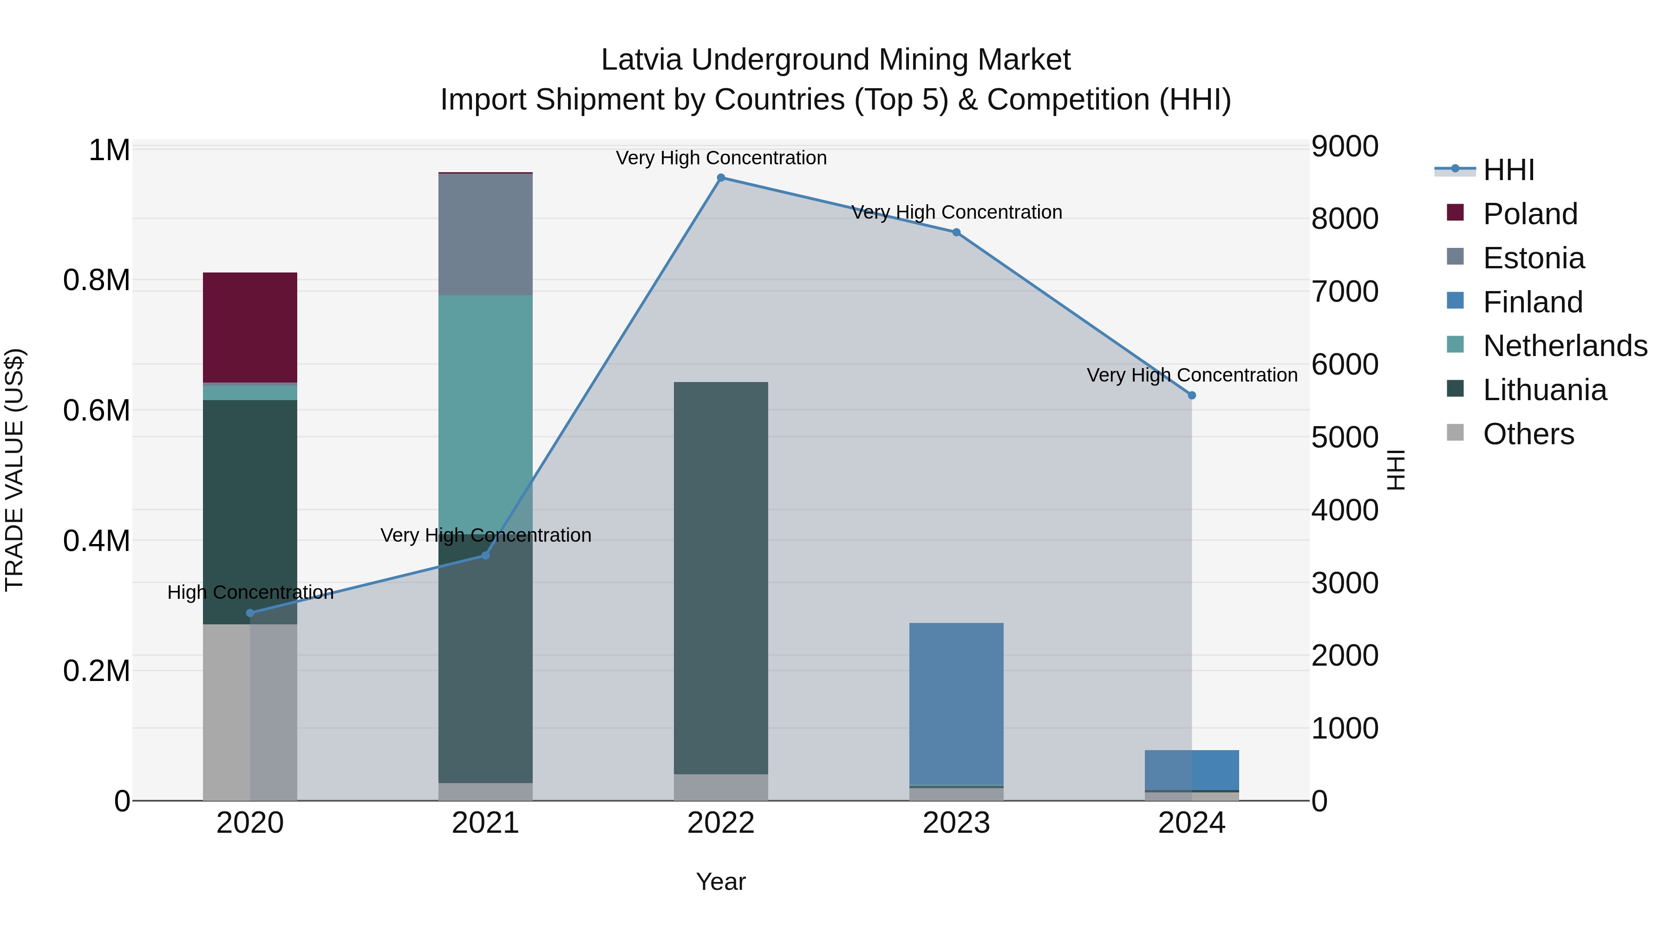The width and height of the screenshot is (1672, 940).
Task: Click 'Very High Concentration' label above 2022 point
Action: tap(721, 158)
